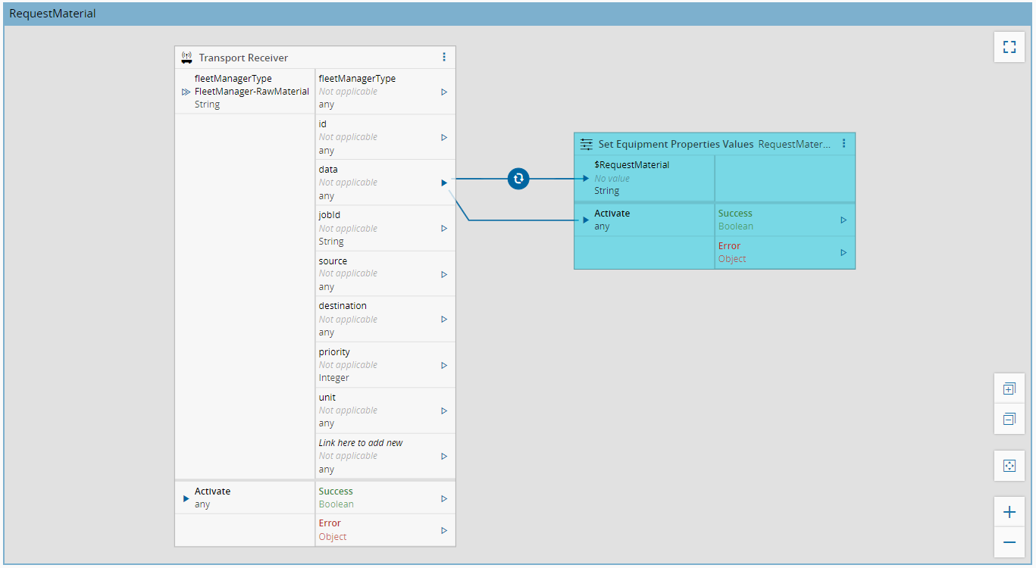Click the Set Equipment Properties Values icon
1036x568 pixels.
pos(586,144)
